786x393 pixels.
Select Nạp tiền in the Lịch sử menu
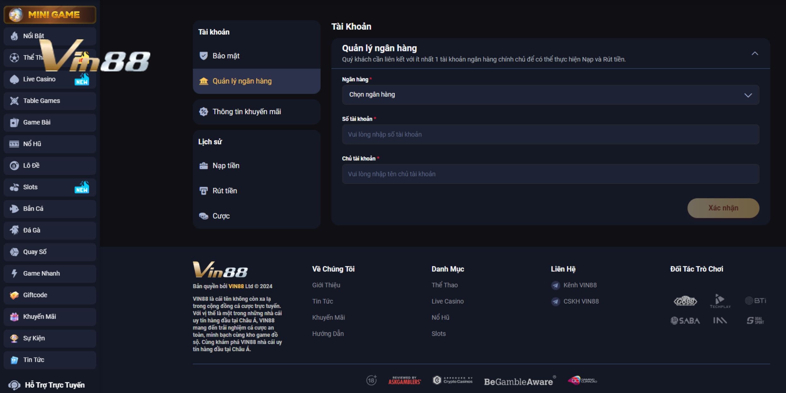(x=226, y=166)
